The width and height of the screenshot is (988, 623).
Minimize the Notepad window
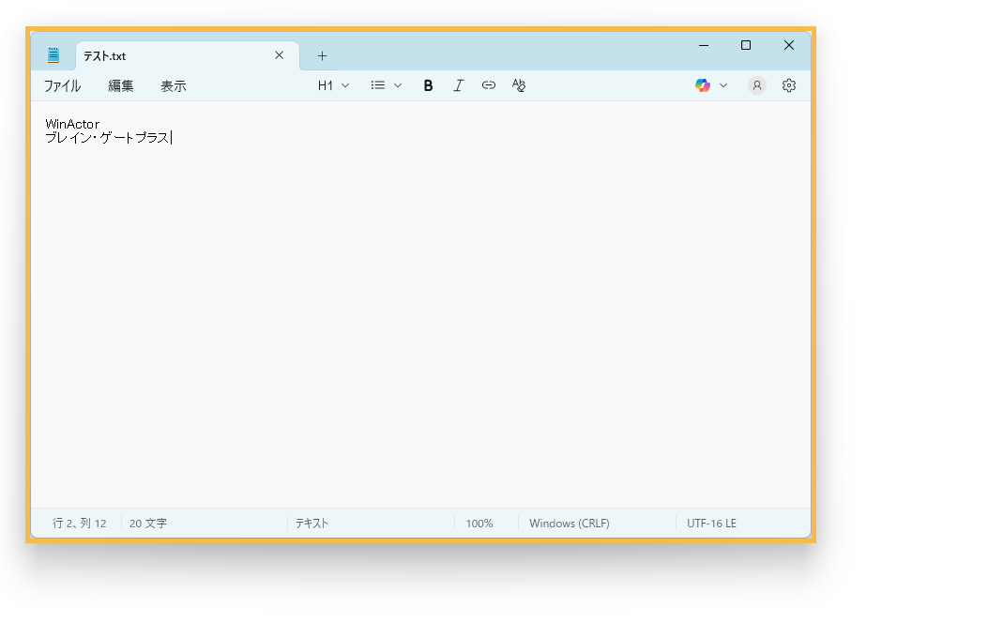(x=704, y=45)
